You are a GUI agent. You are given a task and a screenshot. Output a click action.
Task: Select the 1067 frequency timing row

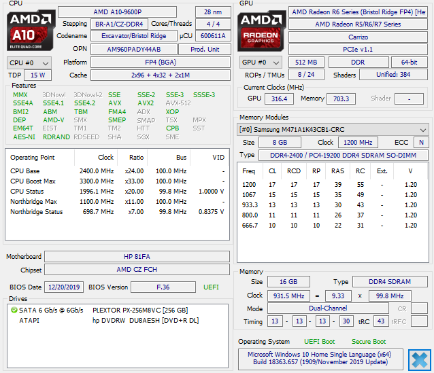(333, 195)
